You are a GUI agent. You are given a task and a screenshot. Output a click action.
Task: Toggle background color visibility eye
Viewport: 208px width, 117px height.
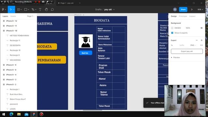click(201, 28)
